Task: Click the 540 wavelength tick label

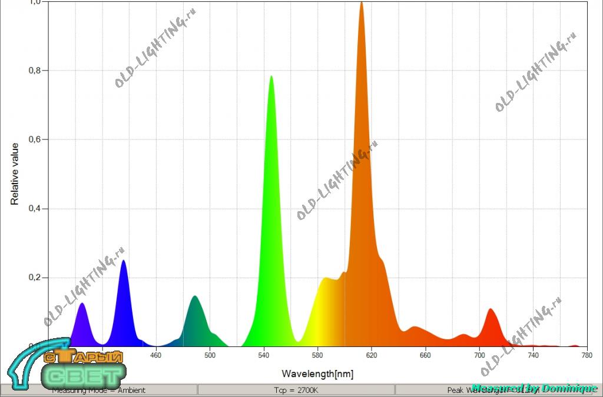Action: coord(263,355)
